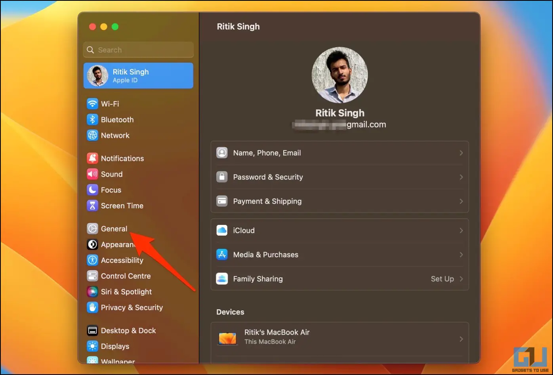Open Accessibility settings label

122,260
